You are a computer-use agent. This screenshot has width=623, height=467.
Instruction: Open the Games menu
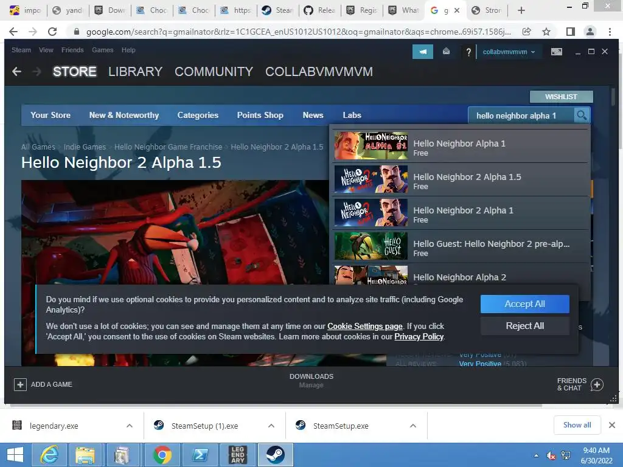(102, 50)
